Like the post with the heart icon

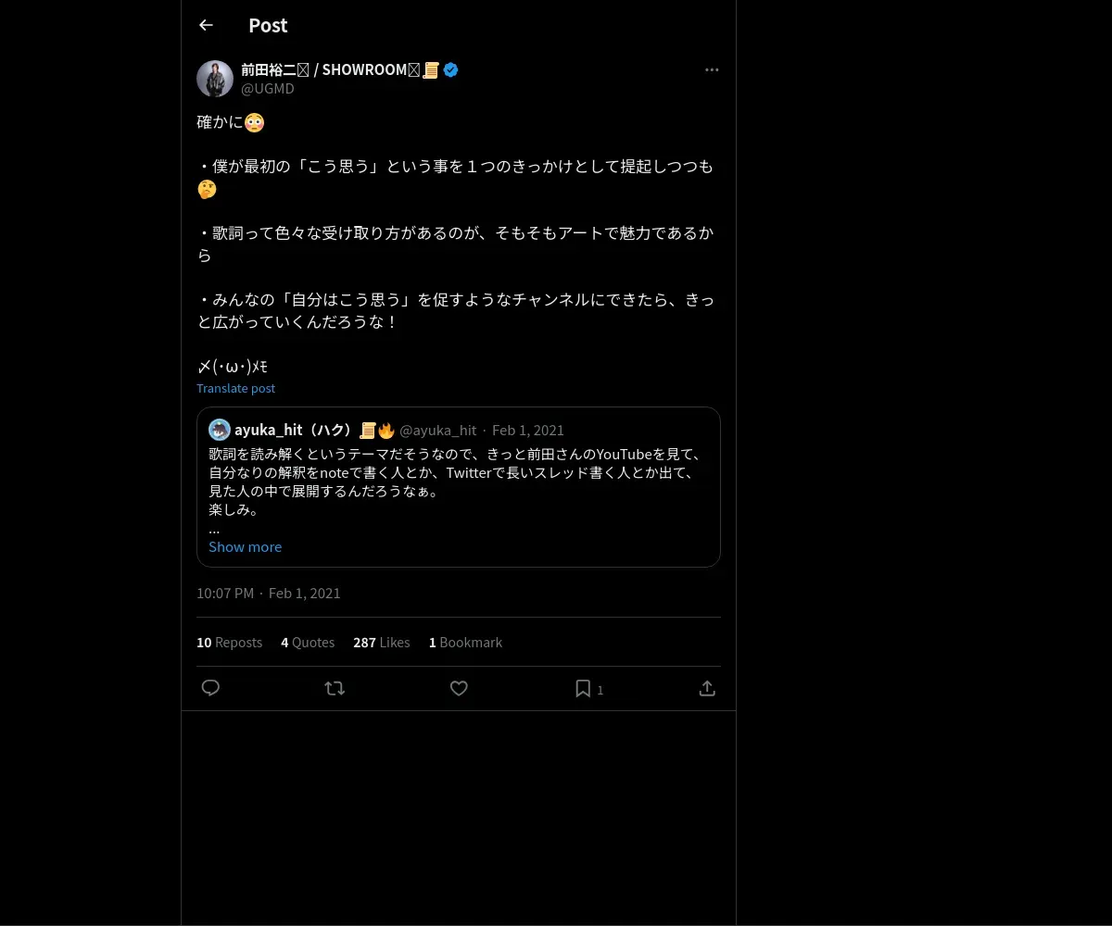pyautogui.click(x=459, y=688)
